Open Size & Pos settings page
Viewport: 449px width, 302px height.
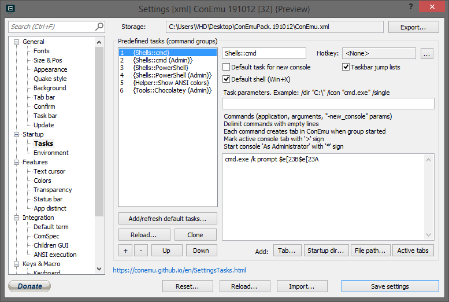pos(48,60)
